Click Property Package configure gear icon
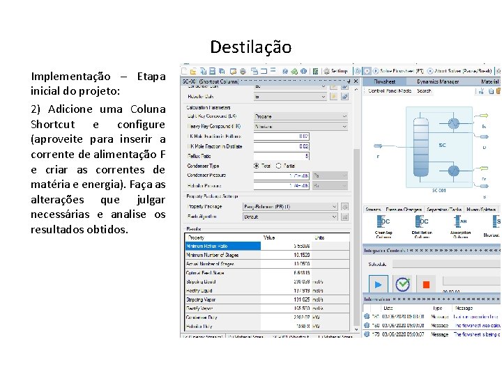 coord(344,207)
